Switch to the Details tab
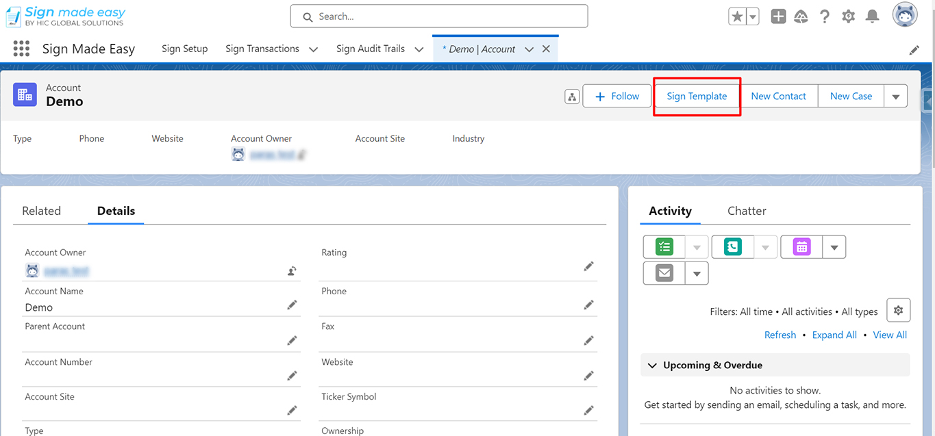 coord(116,211)
